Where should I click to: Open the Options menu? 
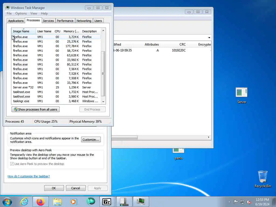[21, 13]
